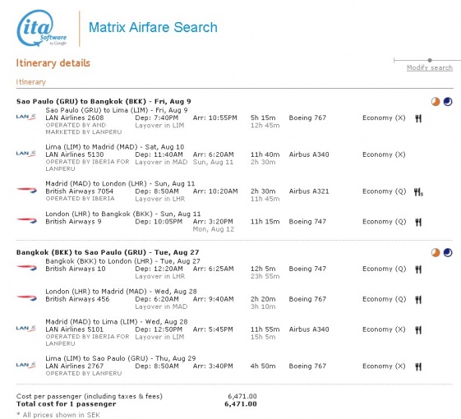The image size is (461, 419).
Task: Click the Madrid to London segment title
Action: point(120,184)
